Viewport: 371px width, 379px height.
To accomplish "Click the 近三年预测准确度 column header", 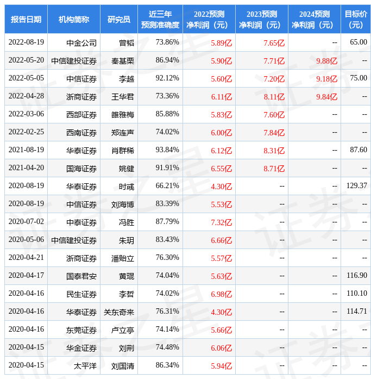I will 160,19.
